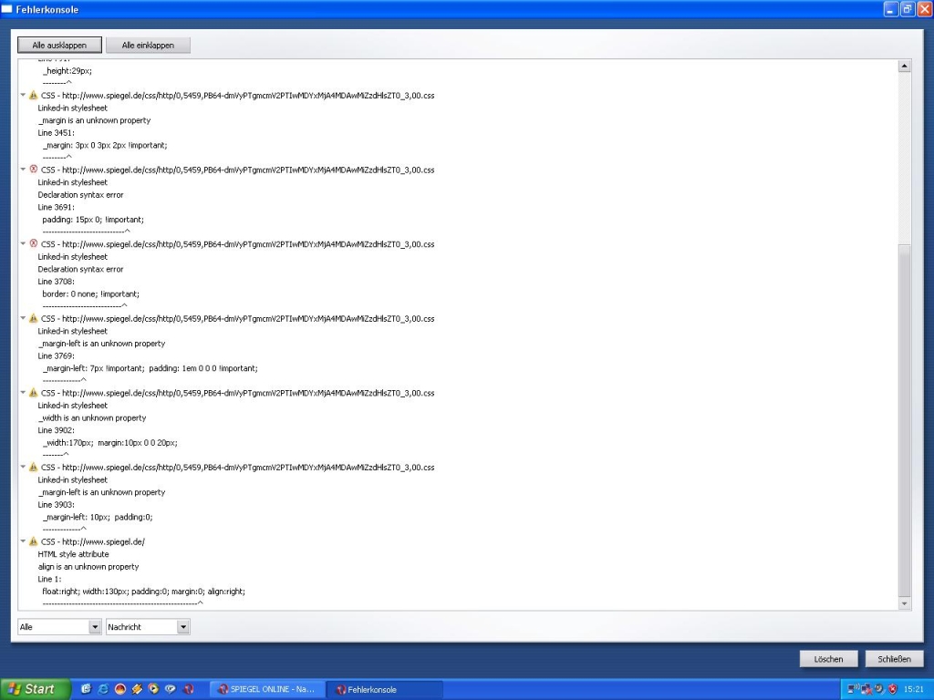Click warning icon of the Line 3903 entry
The height and width of the screenshot is (700, 934).
[34, 468]
